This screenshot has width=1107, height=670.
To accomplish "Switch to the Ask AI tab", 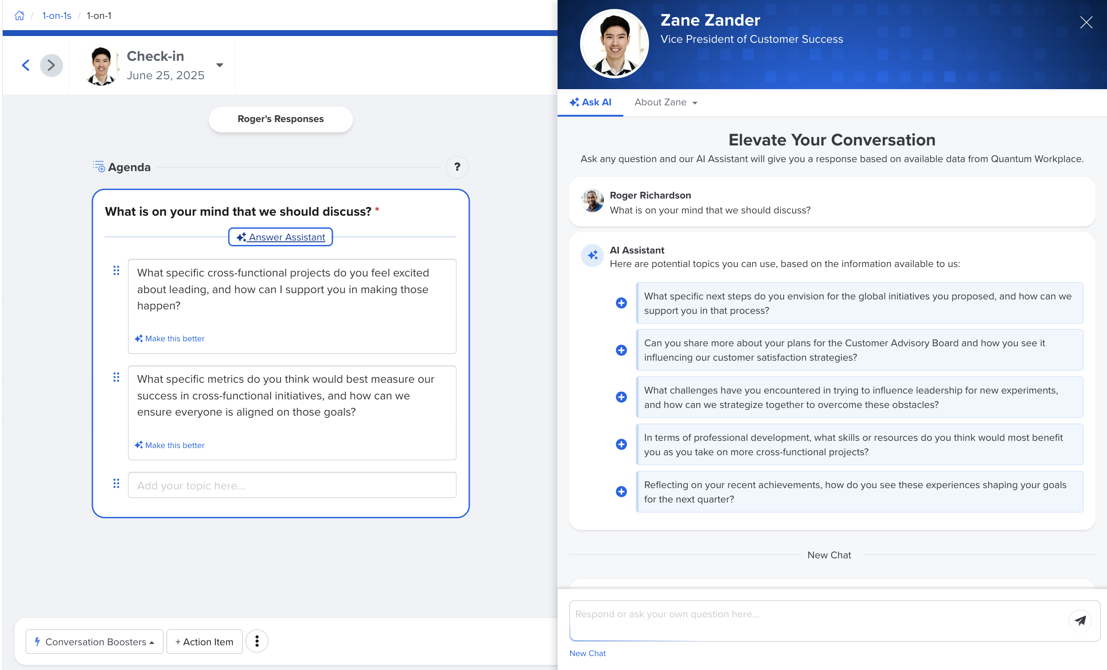I will (x=590, y=103).
